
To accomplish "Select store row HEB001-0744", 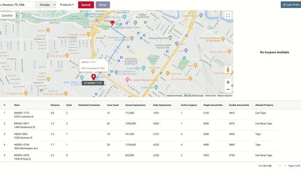I will point(138,146).
